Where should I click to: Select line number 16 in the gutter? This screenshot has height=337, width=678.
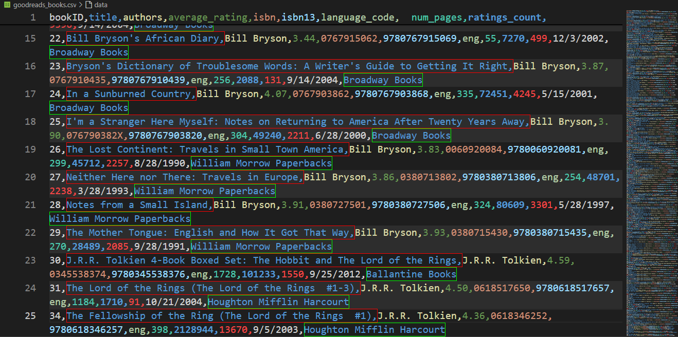click(x=30, y=66)
